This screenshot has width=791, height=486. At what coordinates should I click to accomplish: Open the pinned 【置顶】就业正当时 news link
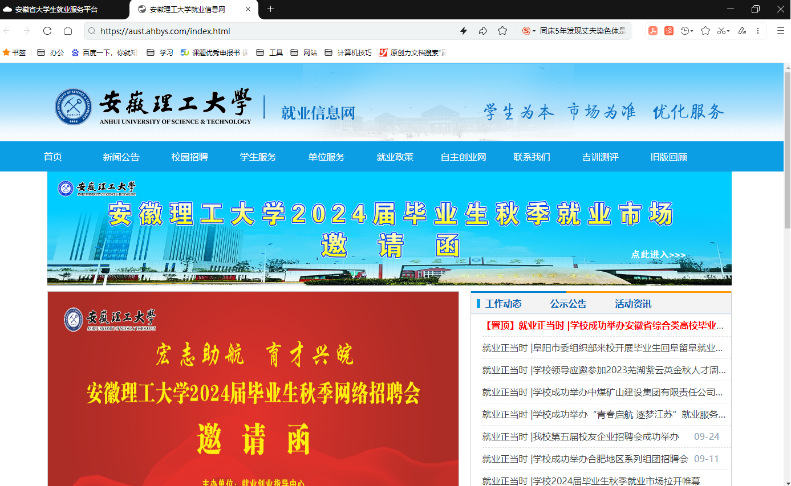(x=603, y=326)
